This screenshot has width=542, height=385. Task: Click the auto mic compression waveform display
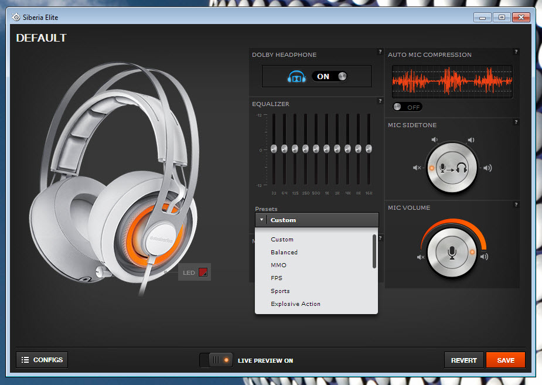click(x=452, y=81)
